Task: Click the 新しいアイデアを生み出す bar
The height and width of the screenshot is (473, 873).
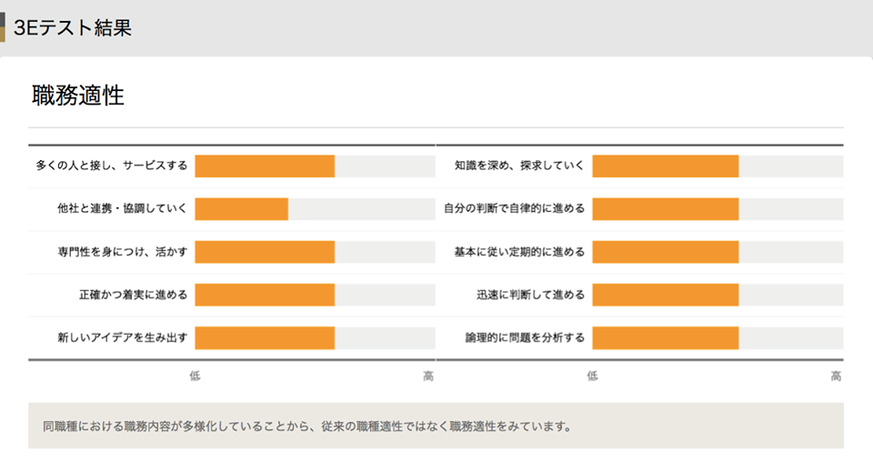Action: click(265, 337)
